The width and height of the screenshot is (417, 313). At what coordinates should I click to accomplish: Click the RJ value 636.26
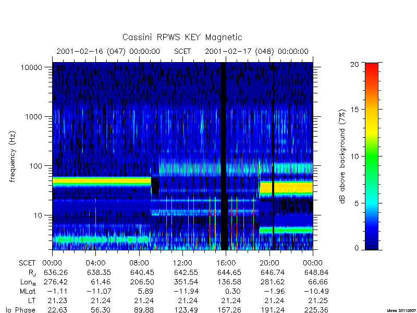(56, 272)
